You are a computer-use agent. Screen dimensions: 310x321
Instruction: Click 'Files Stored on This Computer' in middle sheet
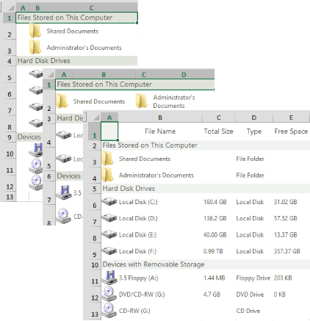(104, 84)
